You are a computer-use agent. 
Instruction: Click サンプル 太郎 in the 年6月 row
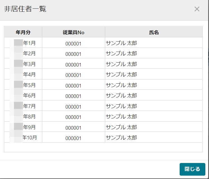121,95
